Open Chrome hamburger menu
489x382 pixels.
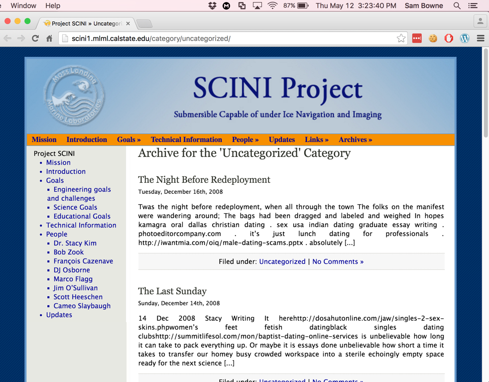(x=481, y=38)
